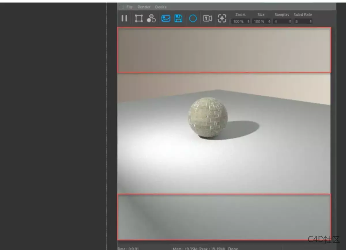Screen dimensions: 346x250
Task: Toggle the camera lock icon
Action: (x=208, y=18)
